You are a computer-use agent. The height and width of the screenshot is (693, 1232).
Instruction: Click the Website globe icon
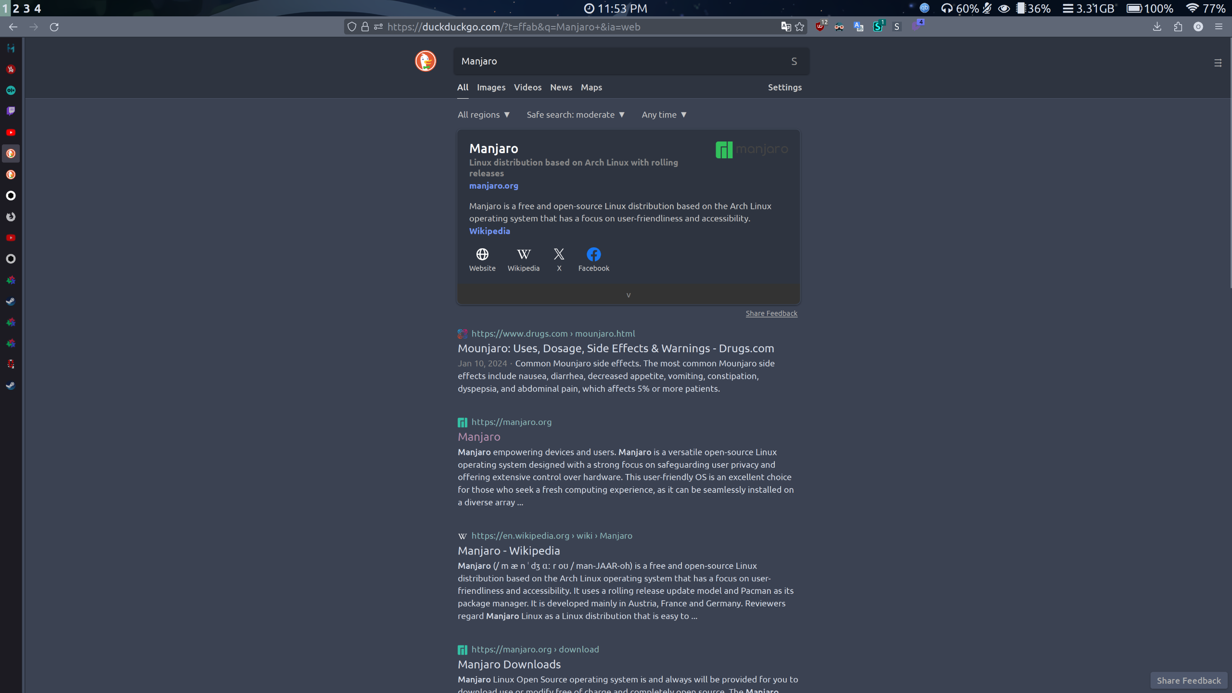(x=482, y=254)
